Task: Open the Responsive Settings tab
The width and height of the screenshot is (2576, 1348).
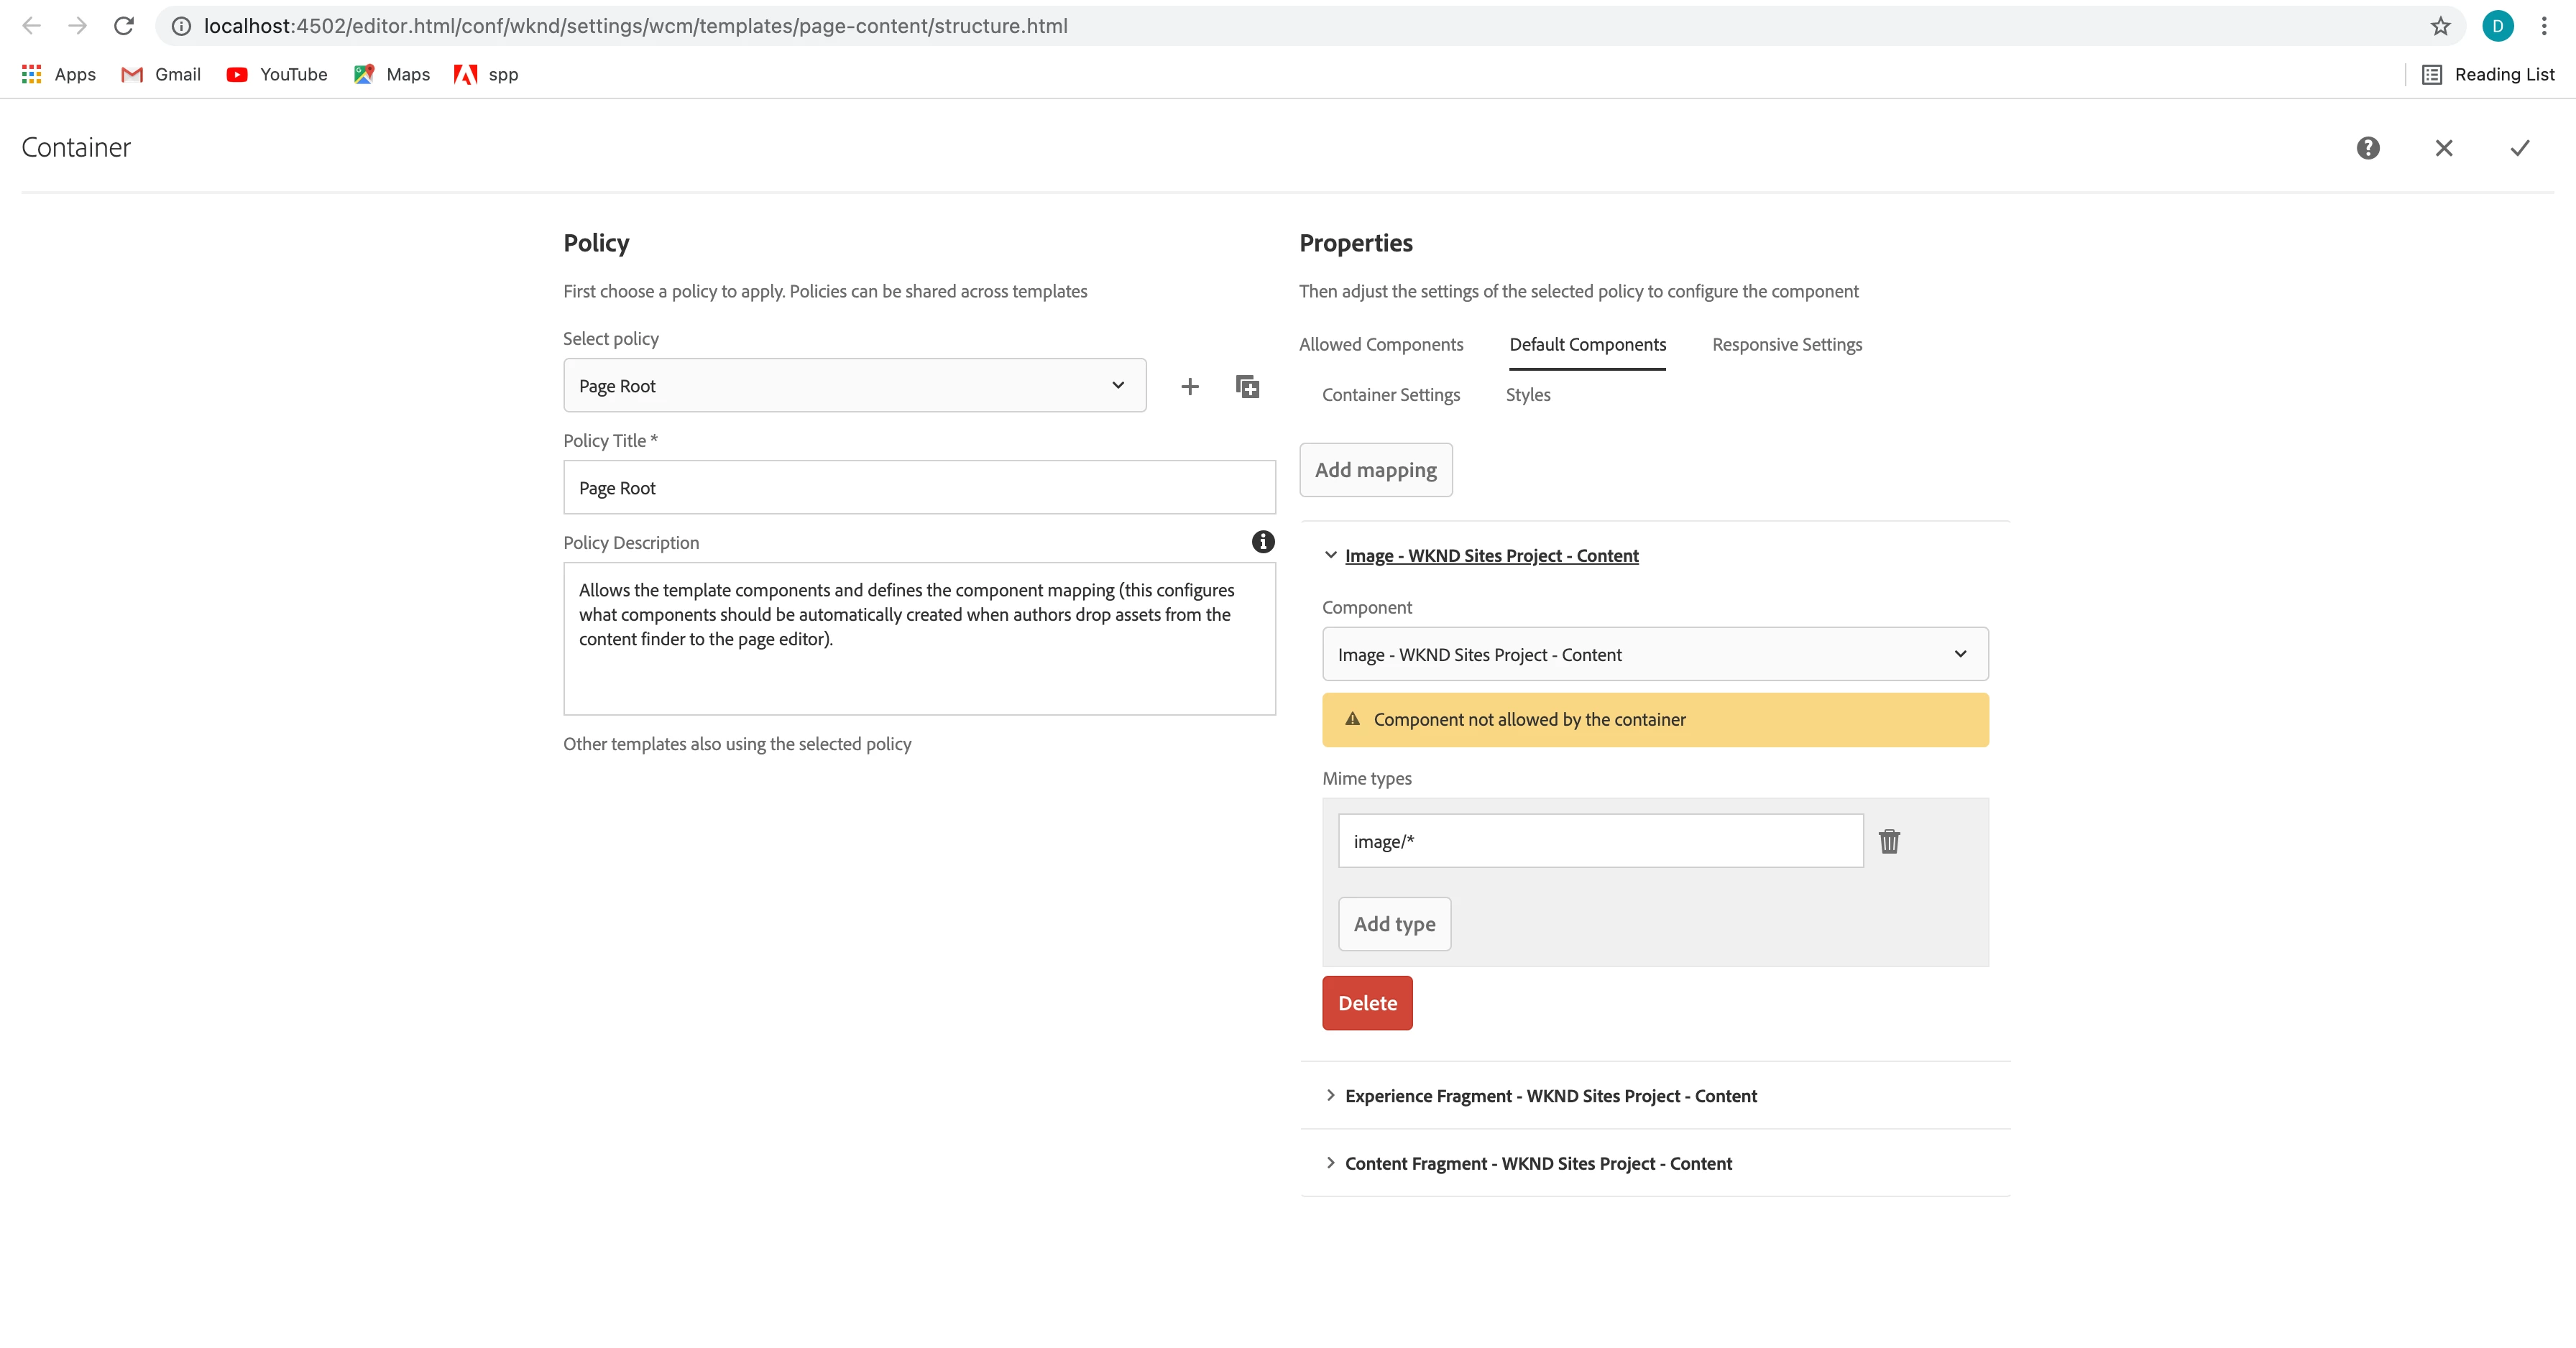Action: coord(1786,344)
